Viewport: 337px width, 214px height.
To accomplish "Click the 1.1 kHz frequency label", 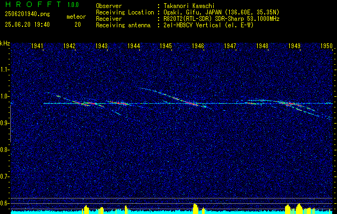I will point(5,70).
